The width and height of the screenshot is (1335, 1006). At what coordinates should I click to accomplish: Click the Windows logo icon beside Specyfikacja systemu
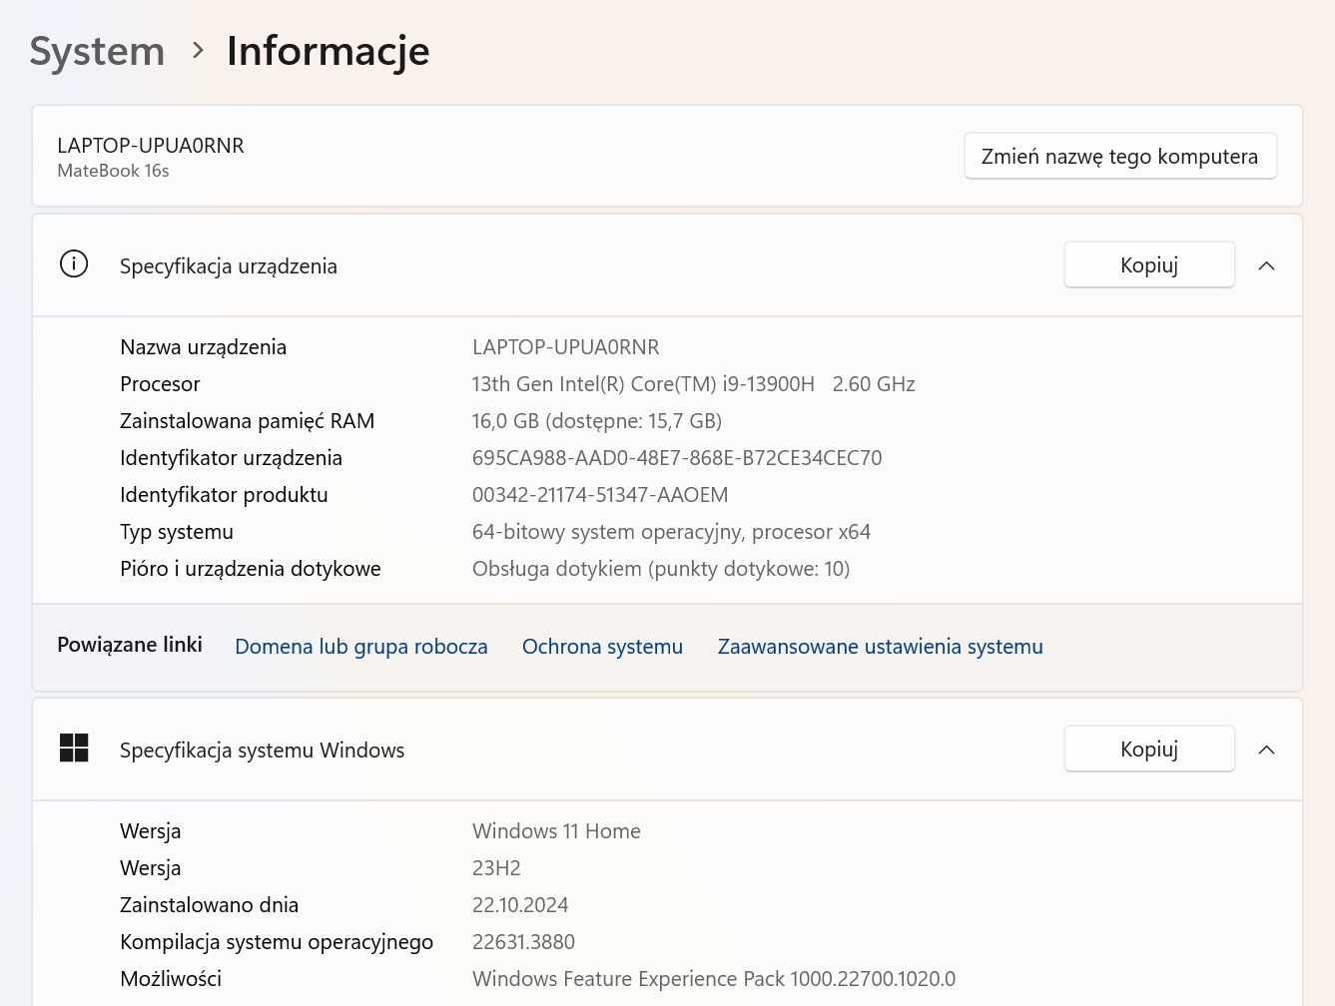[74, 749]
